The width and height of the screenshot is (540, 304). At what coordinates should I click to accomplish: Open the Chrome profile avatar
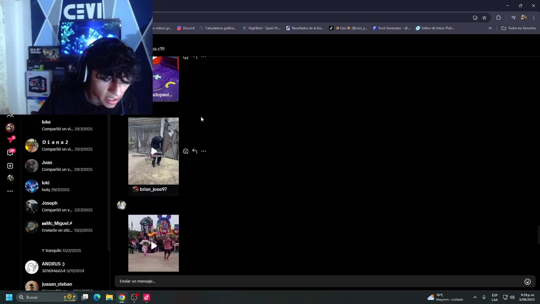(524, 18)
